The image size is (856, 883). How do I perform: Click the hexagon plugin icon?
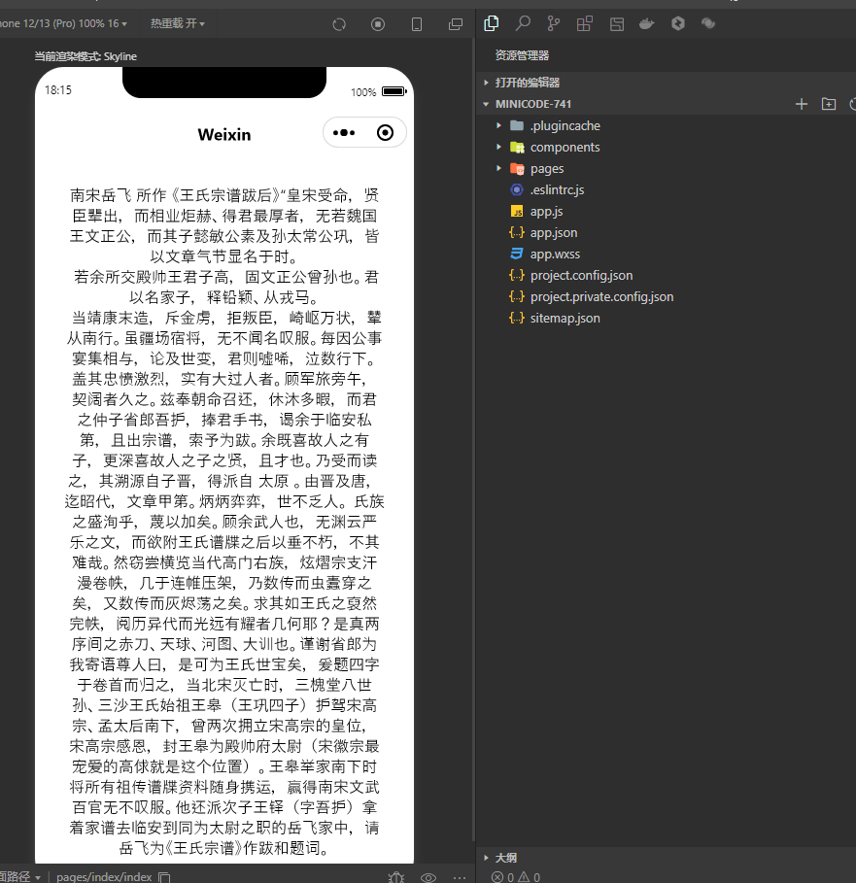pos(678,23)
